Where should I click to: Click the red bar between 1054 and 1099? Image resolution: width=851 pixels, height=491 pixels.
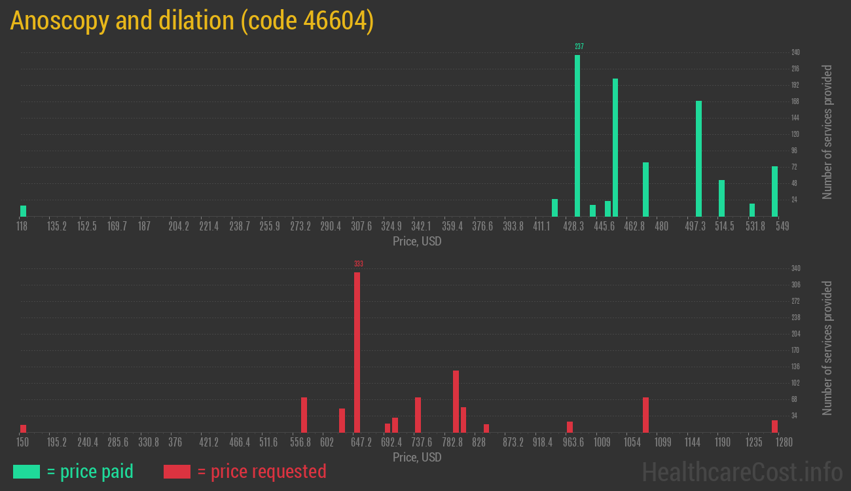pyautogui.click(x=645, y=414)
